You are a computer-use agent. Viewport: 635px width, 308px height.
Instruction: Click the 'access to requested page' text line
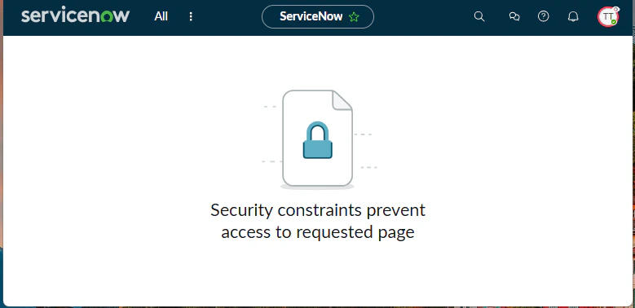pos(318,232)
